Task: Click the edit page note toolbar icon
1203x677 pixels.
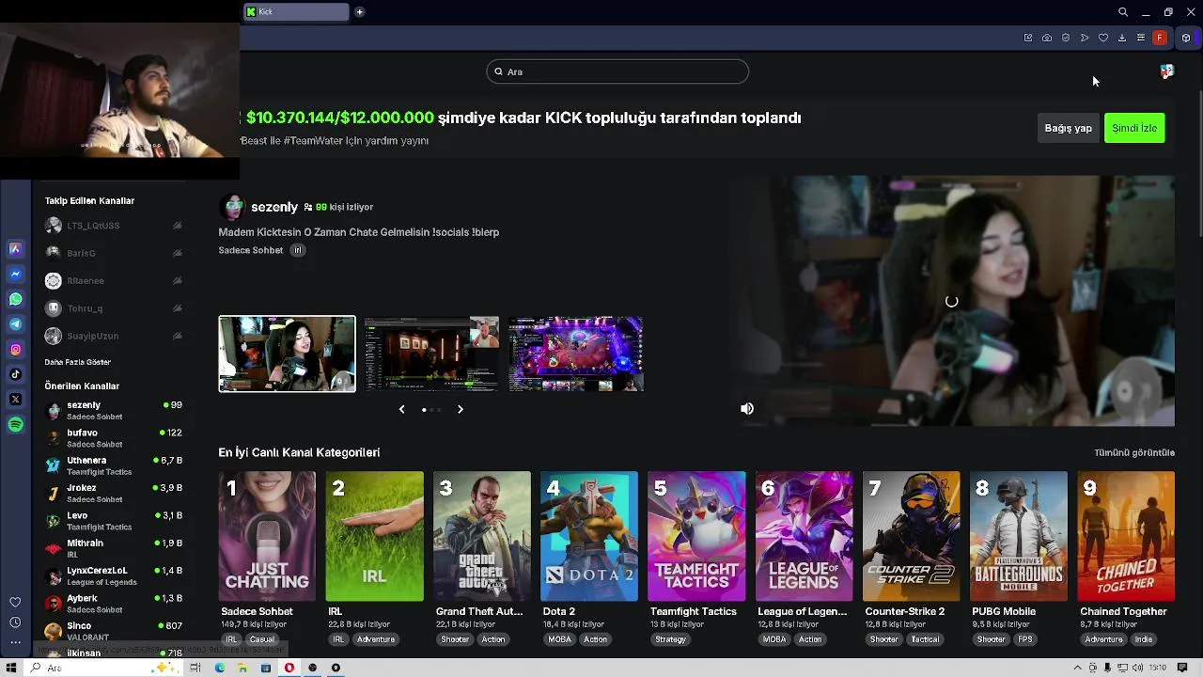Action: (x=1028, y=38)
